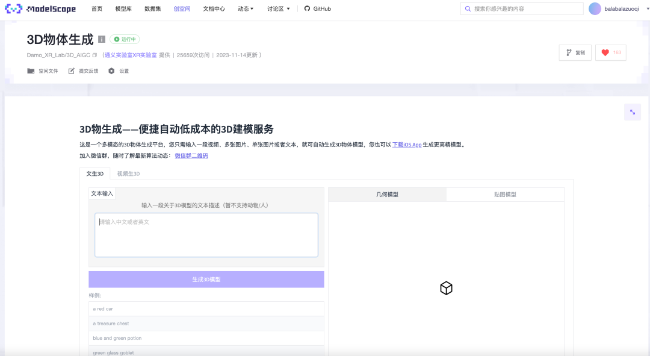Image resolution: width=650 pixels, height=356 pixels.
Task: Click the 提交反馈 feedback icon
Action: pyautogui.click(x=71, y=70)
